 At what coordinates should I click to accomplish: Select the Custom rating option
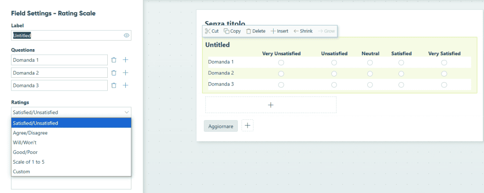click(x=71, y=171)
